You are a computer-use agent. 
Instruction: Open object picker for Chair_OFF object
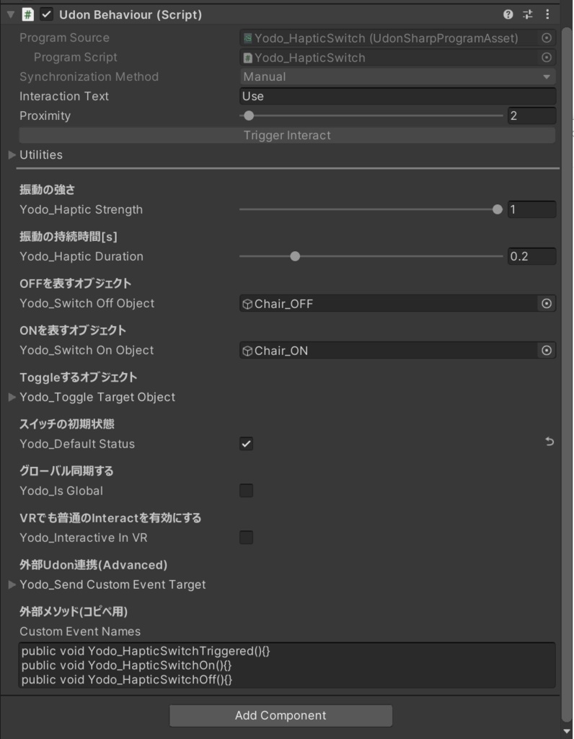(547, 304)
